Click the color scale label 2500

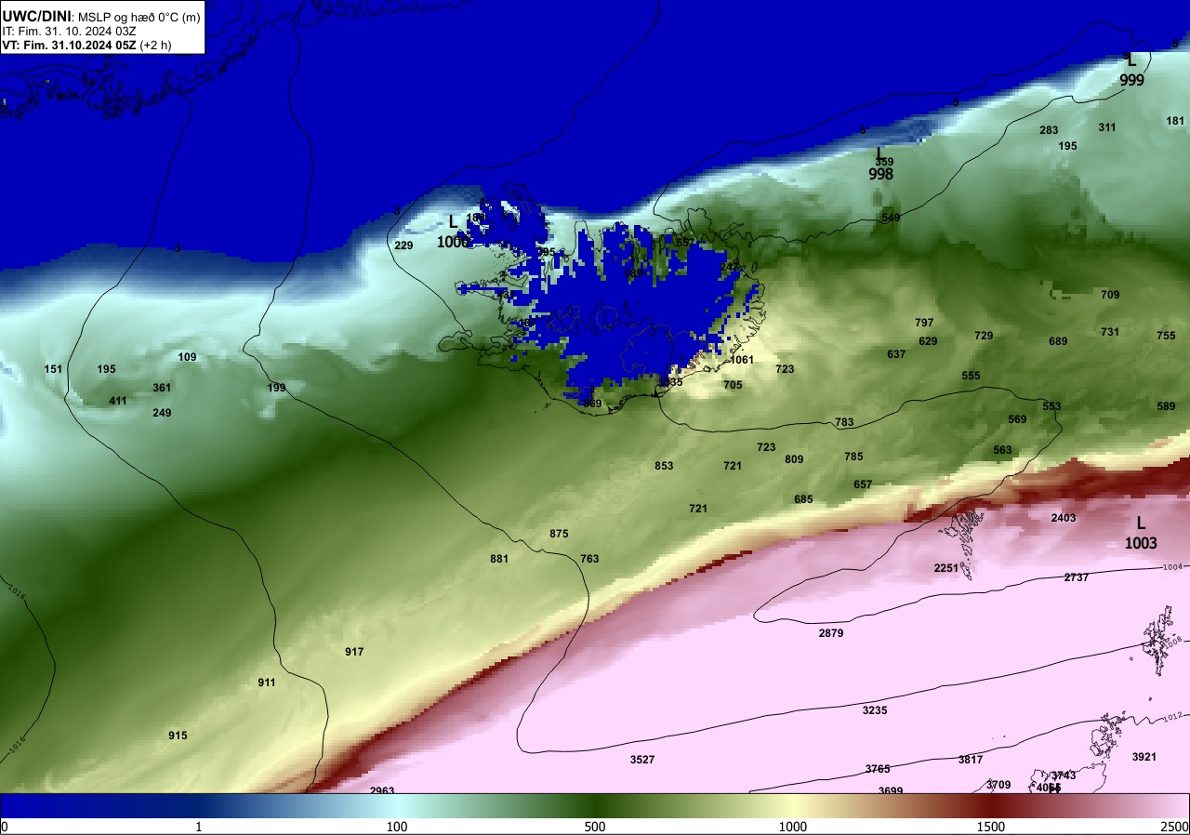point(1176,827)
